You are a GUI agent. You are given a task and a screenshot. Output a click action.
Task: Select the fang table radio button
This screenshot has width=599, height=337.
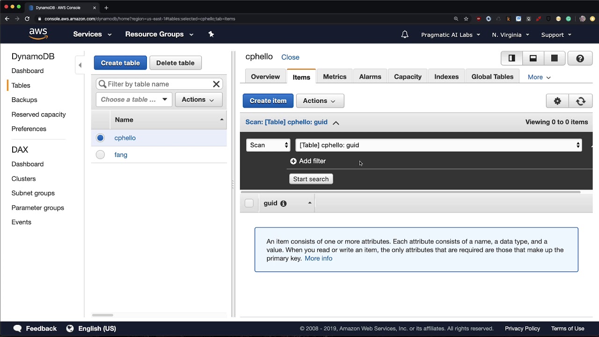click(x=100, y=154)
